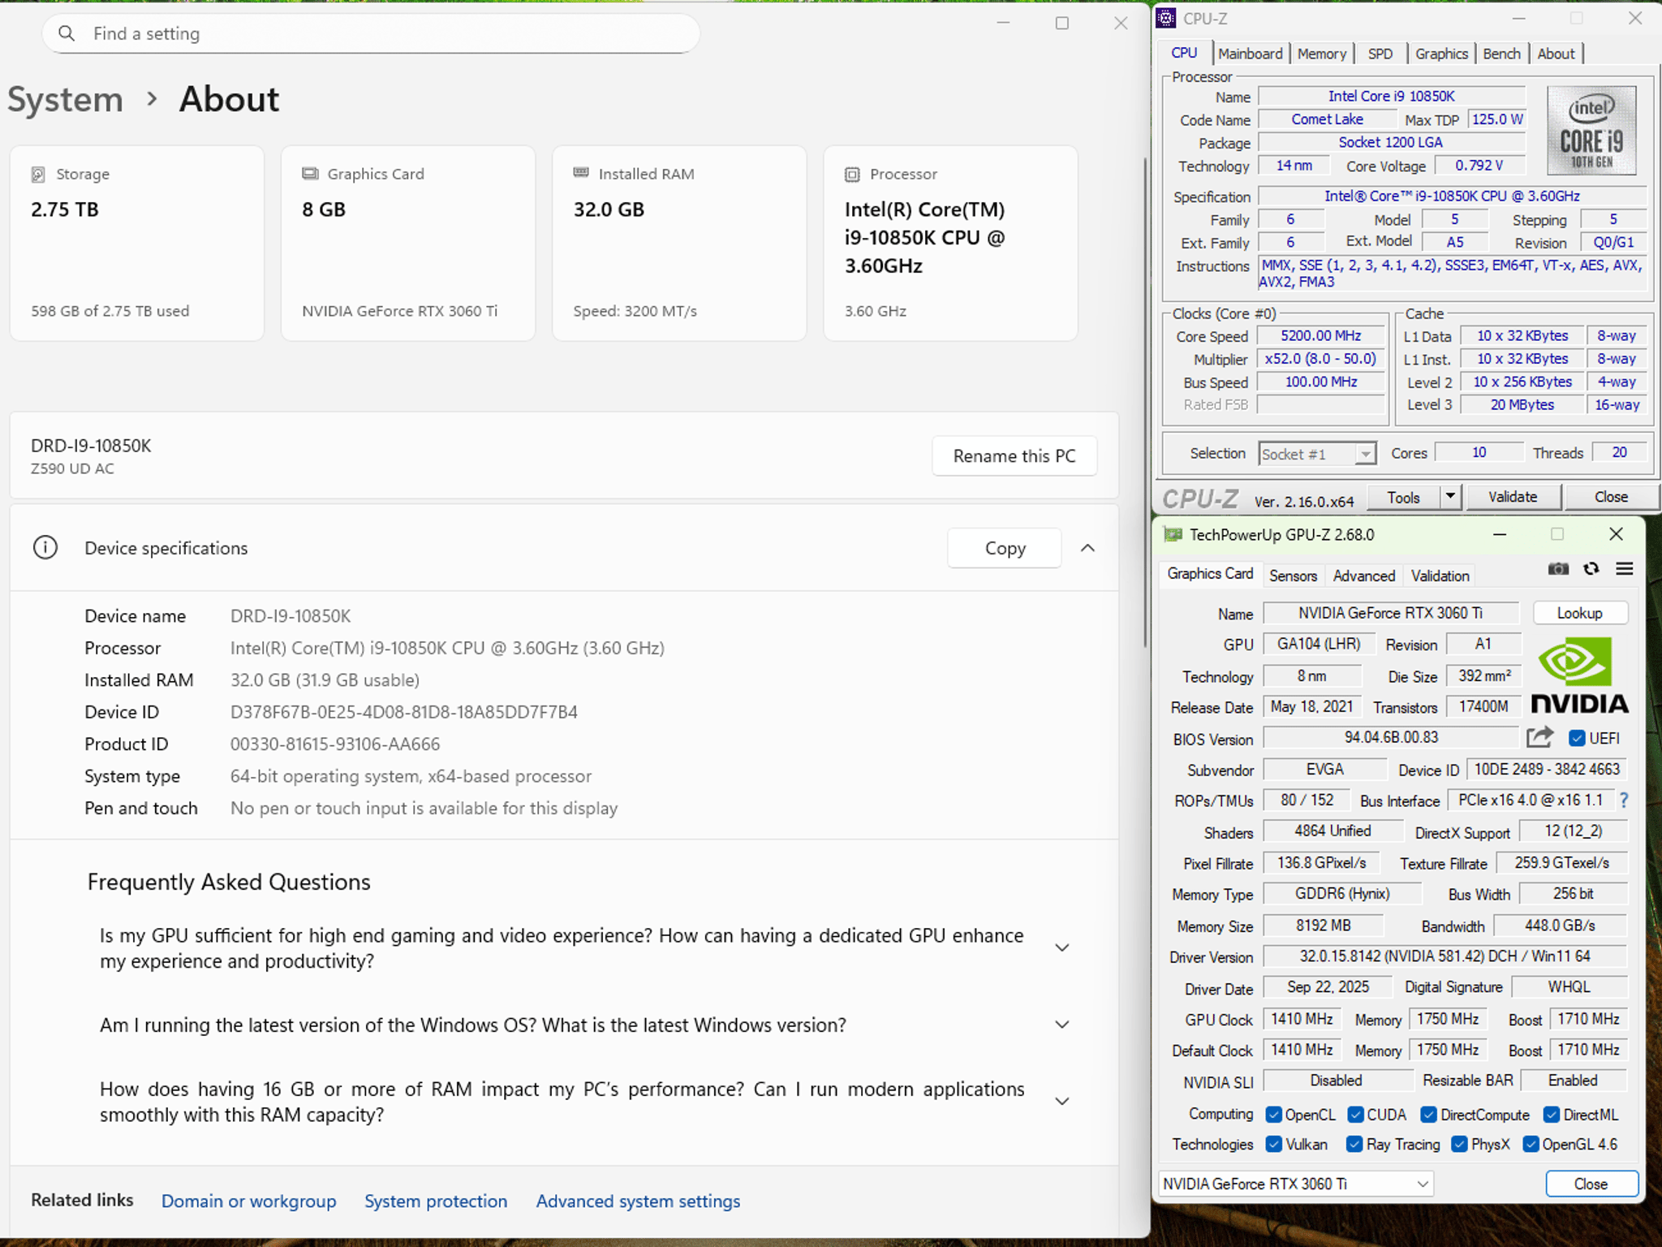Viewport: 1662px width, 1247px height.
Task: Open the Sensors tab in GPU-Z
Action: click(x=1293, y=576)
